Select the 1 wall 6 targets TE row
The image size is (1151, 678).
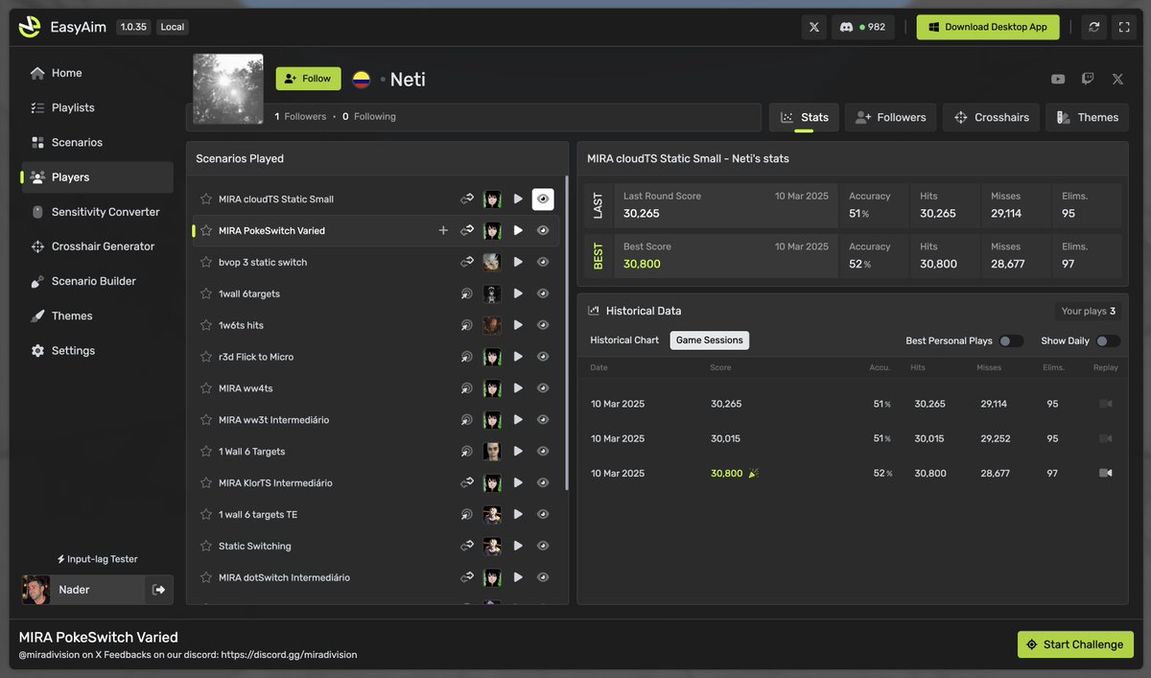click(x=376, y=514)
